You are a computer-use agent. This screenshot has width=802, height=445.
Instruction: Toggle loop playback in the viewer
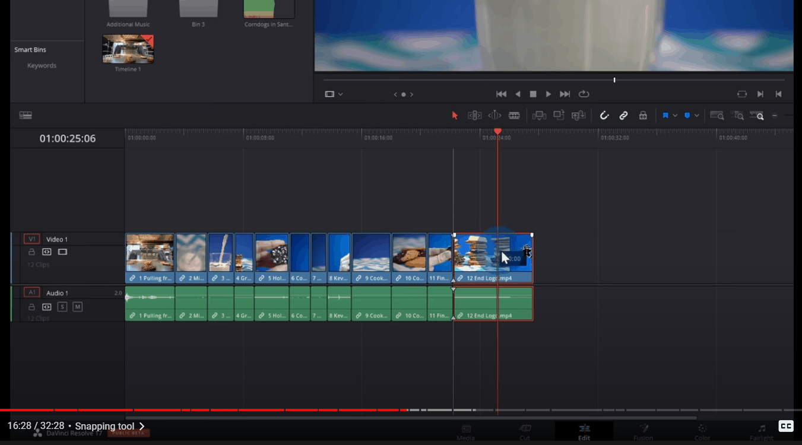pyautogui.click(x=584, y=94)
